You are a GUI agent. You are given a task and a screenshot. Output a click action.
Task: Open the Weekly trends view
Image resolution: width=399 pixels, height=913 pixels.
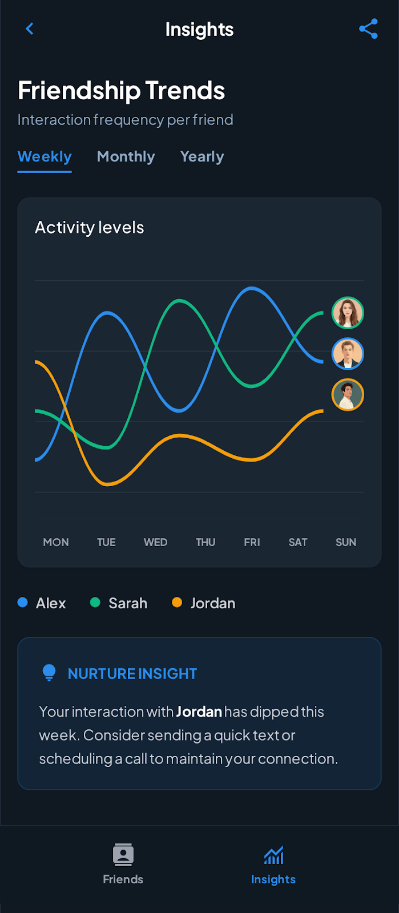[44, 156]
